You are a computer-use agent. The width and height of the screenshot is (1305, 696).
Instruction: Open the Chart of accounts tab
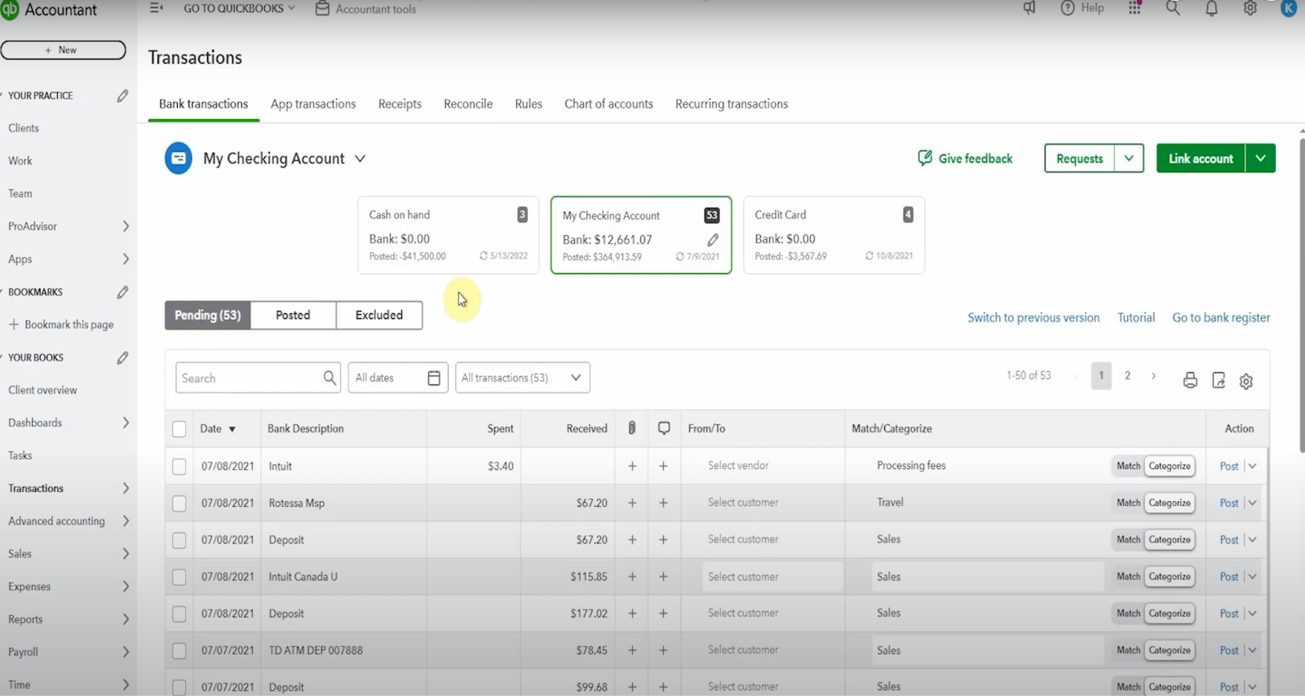click(x=608, y=104)
